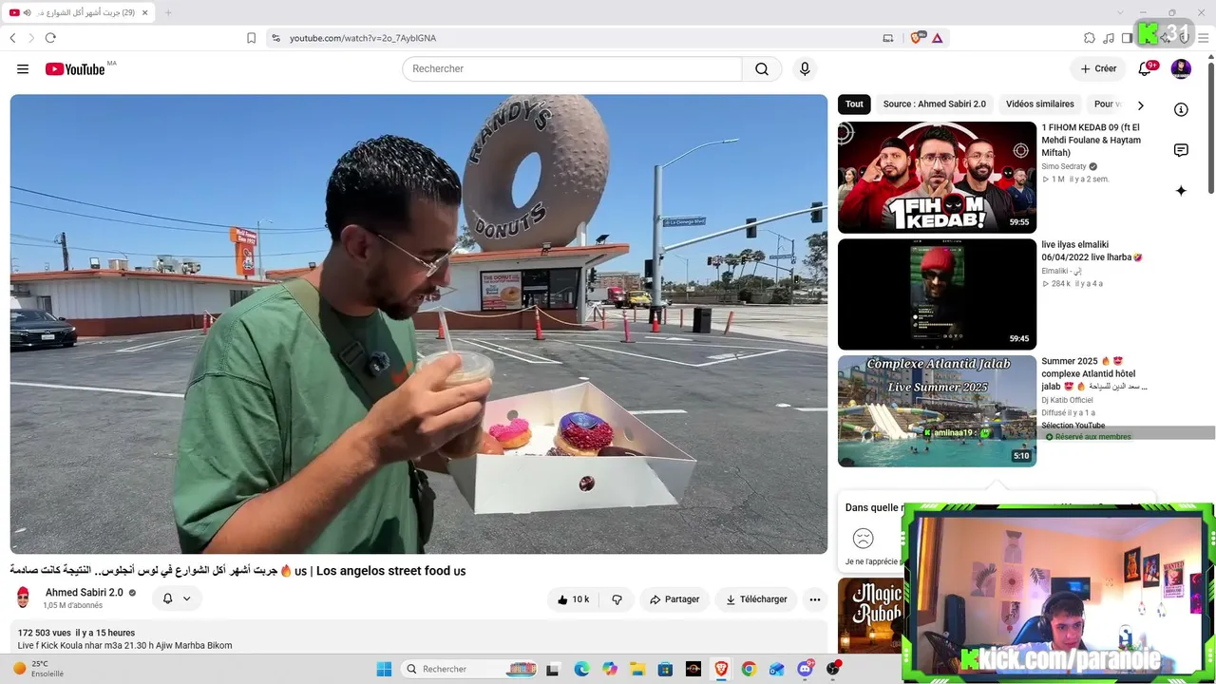Go to the YouTube home logo
The height and width of the screenshot is (684, 1216).
click(75, 69)
